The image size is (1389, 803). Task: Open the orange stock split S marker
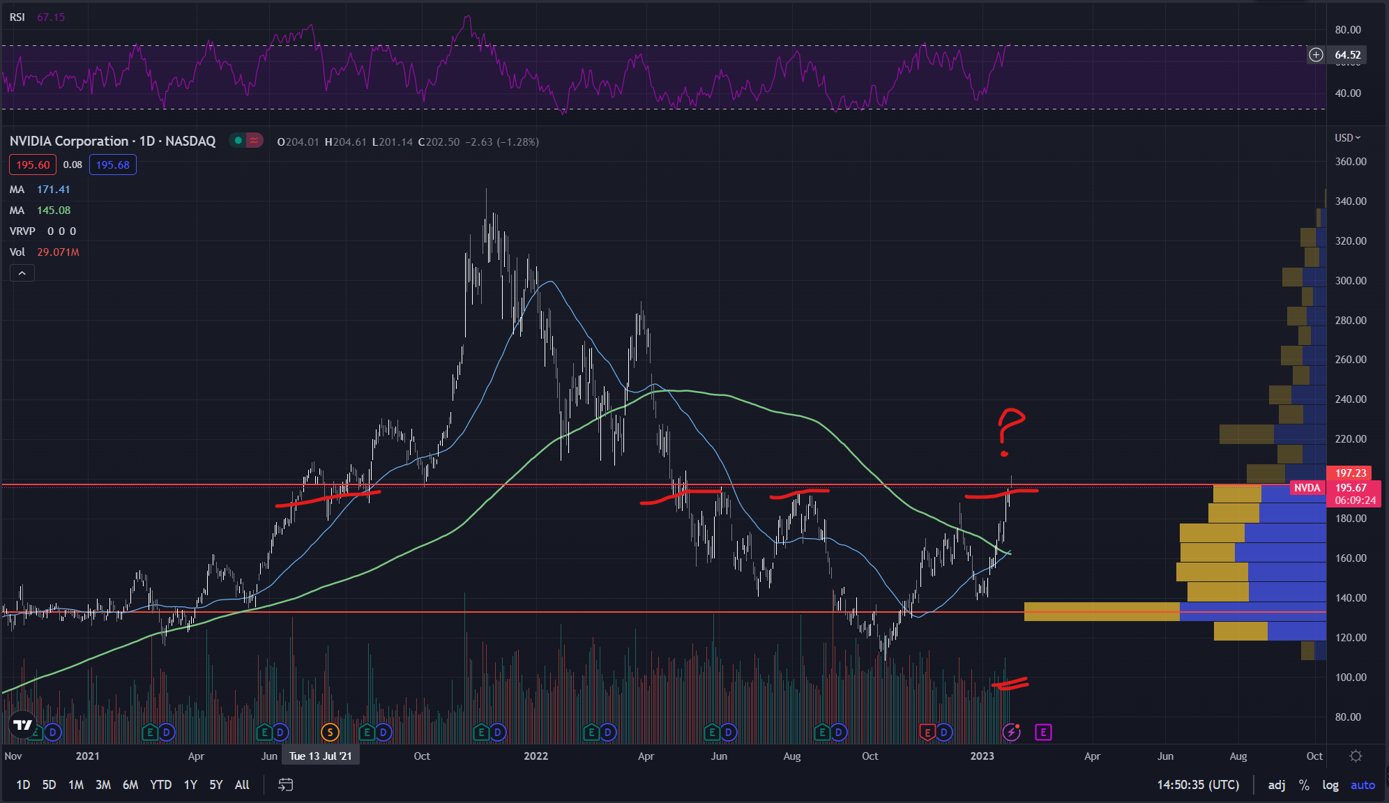[330, 733]
